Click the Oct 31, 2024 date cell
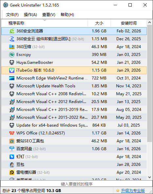This screenshot has height=194, width=153. [x=129, y=78]
